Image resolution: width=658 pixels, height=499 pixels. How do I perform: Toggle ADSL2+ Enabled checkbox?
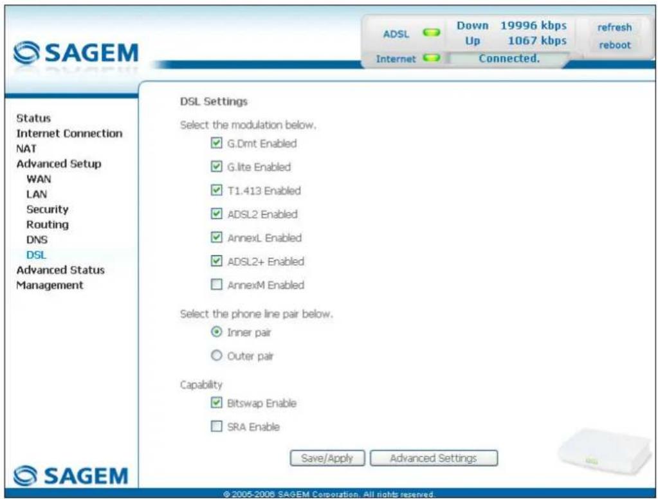pyautogui.click(x=216, y=261)
